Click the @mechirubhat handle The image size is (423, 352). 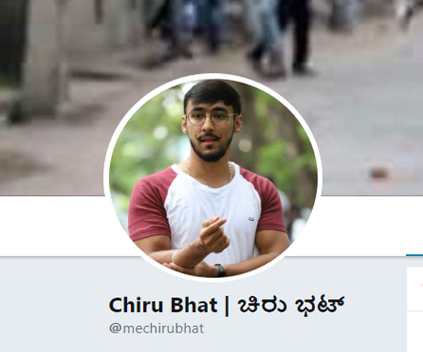click(157, 329)
